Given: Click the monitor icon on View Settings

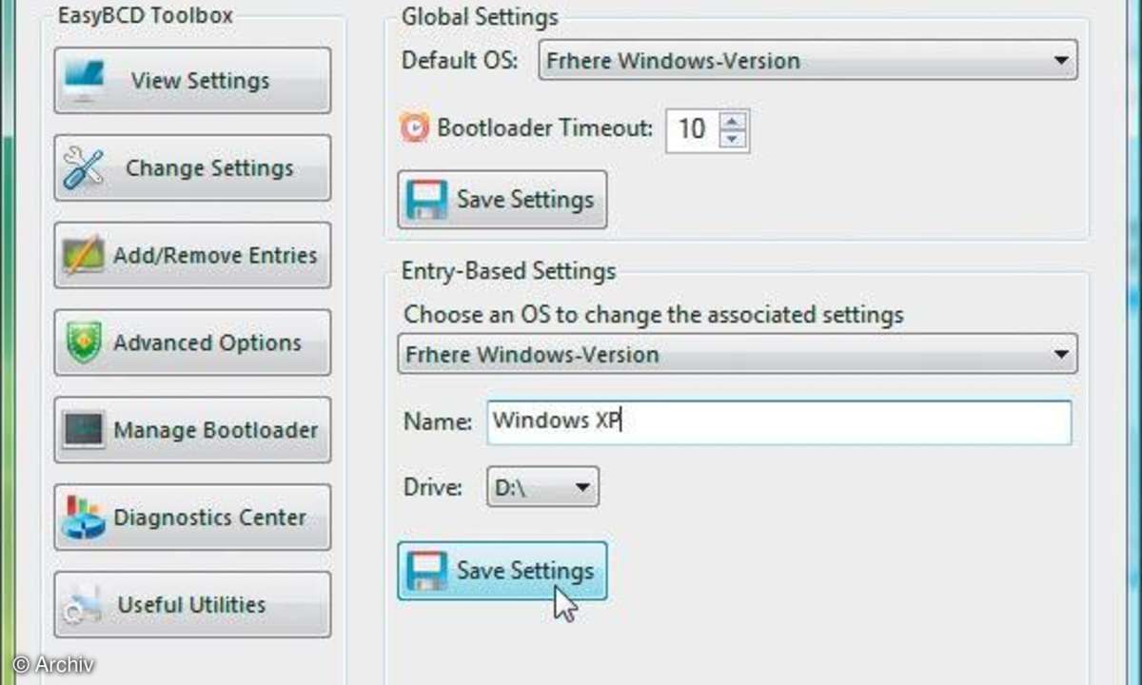Looking at the screenshot, I should tap(86, 82).
